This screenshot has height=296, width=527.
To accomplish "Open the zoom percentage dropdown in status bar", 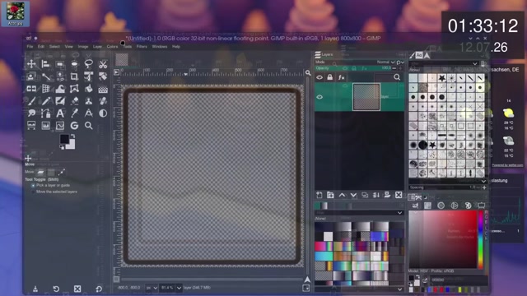I will [x=171, y=288].
